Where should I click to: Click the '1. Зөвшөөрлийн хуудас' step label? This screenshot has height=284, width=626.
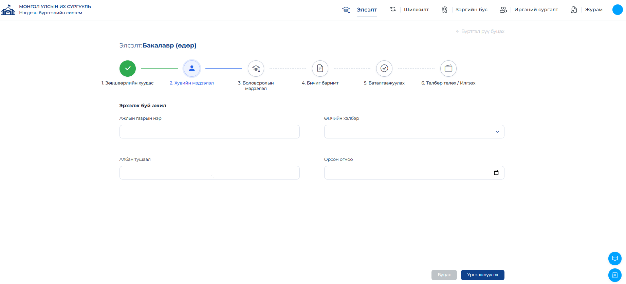click(128, 83)
